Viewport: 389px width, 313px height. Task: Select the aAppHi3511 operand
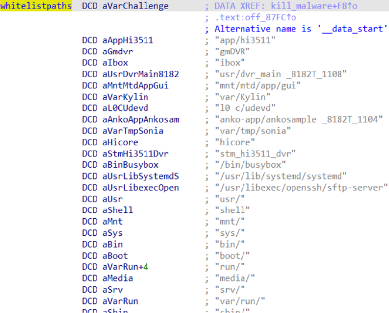click(x=128, y=40)
